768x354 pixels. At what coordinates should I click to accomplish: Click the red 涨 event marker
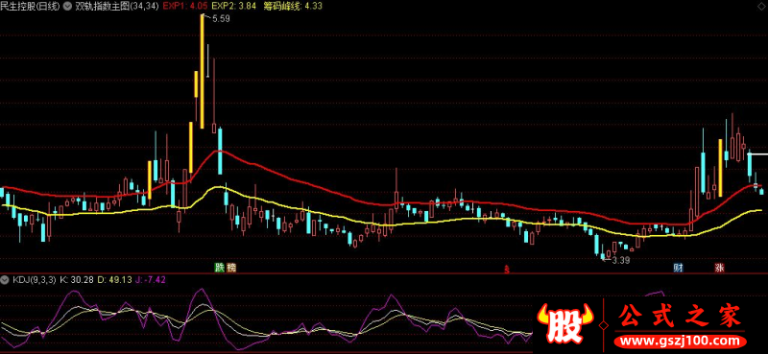point(719,268)
